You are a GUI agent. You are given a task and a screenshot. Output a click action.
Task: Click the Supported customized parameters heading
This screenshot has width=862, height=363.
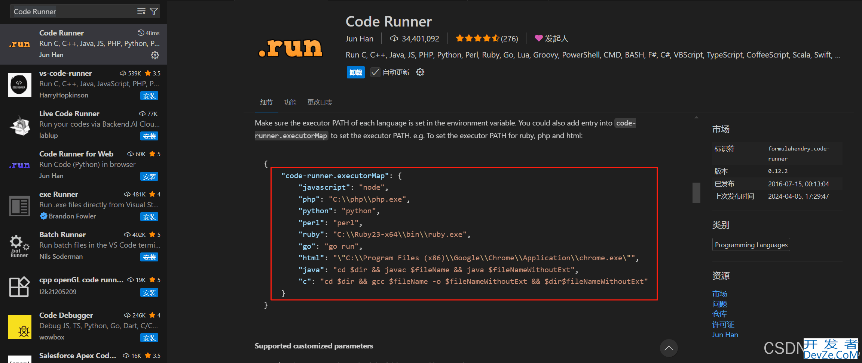(314, 346)
